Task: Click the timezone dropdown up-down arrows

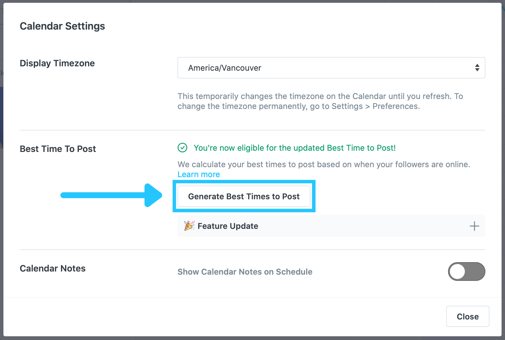Action: (x=477, y=68)
